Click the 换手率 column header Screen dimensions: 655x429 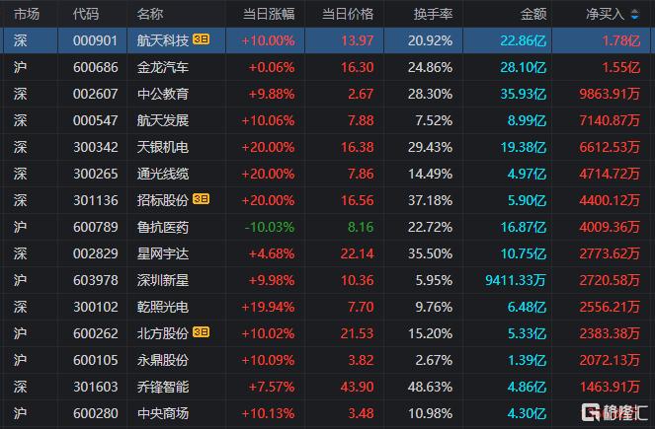point(435,14)
